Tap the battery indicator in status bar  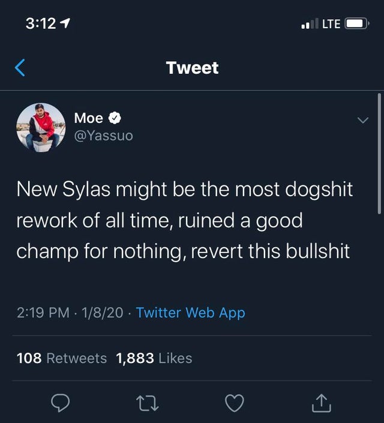356,24
